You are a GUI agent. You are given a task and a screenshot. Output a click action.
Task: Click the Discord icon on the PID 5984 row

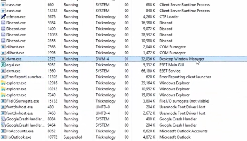(3, 23)
